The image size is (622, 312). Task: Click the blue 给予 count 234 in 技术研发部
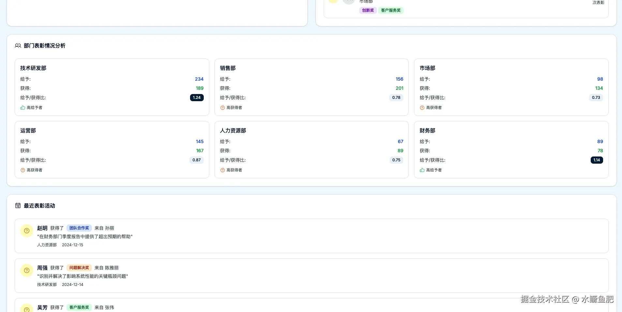pyautogui.click(x=199, y=79)
